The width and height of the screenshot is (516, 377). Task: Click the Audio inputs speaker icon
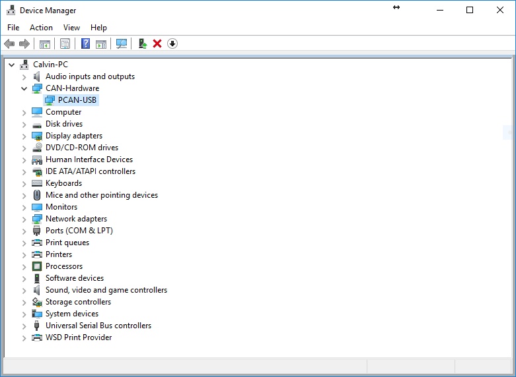pyautogui.click(x=37, y=76)
